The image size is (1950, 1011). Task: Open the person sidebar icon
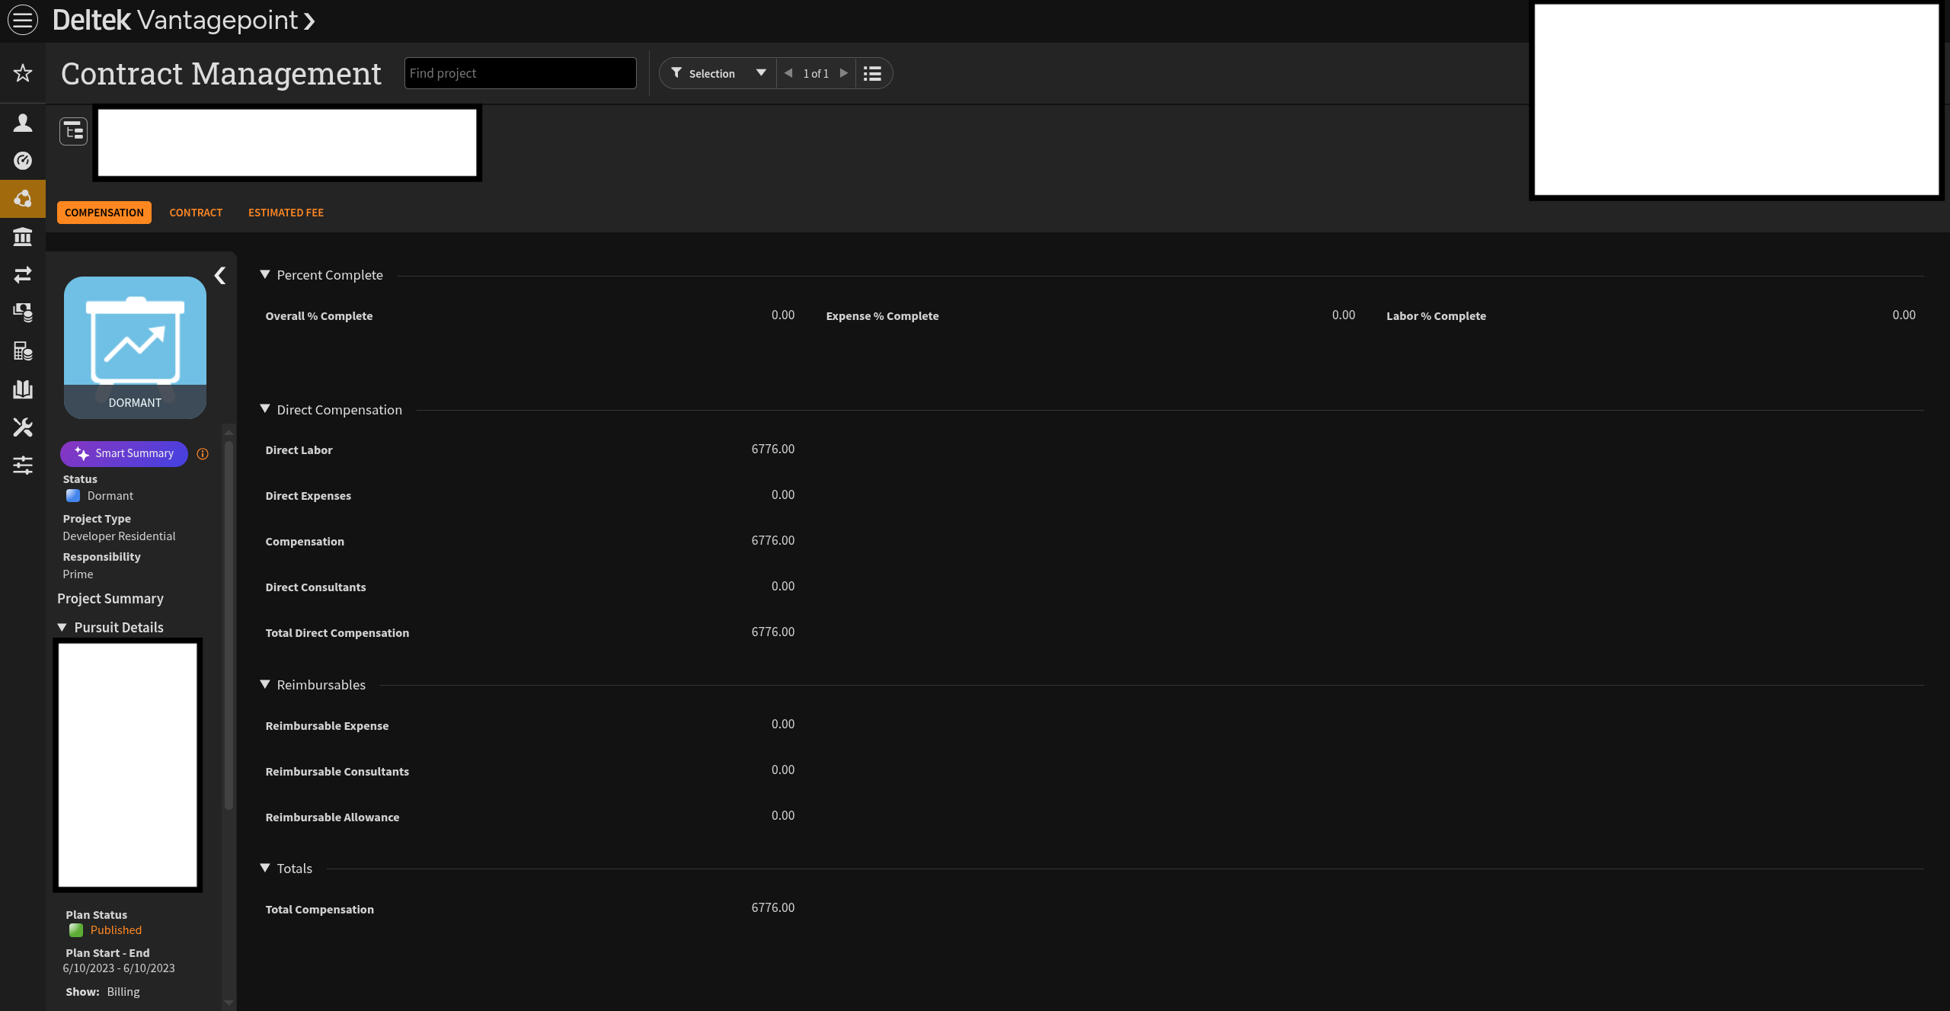tap(23, 123)
